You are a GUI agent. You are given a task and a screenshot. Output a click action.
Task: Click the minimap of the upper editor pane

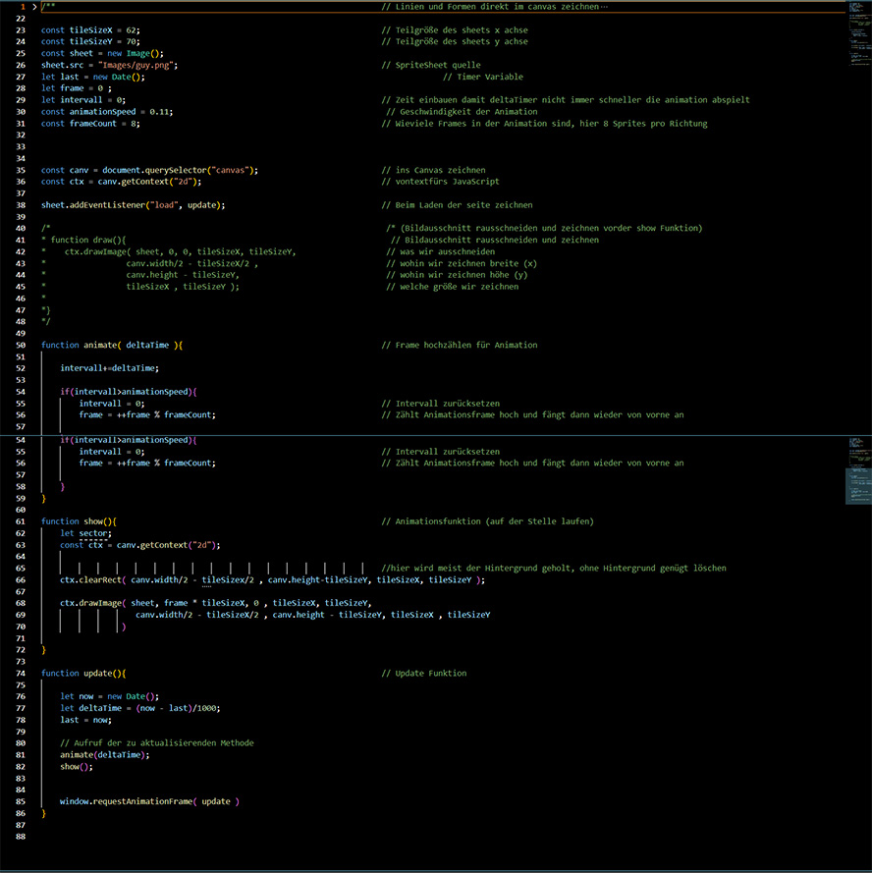(859, 33)
